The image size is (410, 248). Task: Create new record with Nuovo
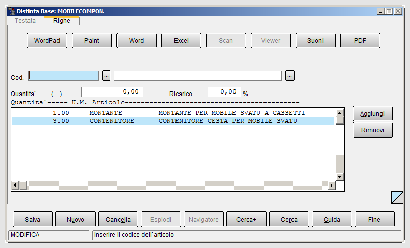(75, 219)
